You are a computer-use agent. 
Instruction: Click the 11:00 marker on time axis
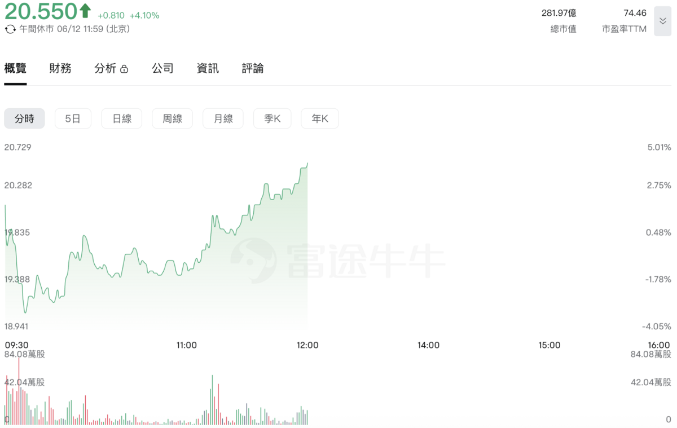[x=186, y=345]
